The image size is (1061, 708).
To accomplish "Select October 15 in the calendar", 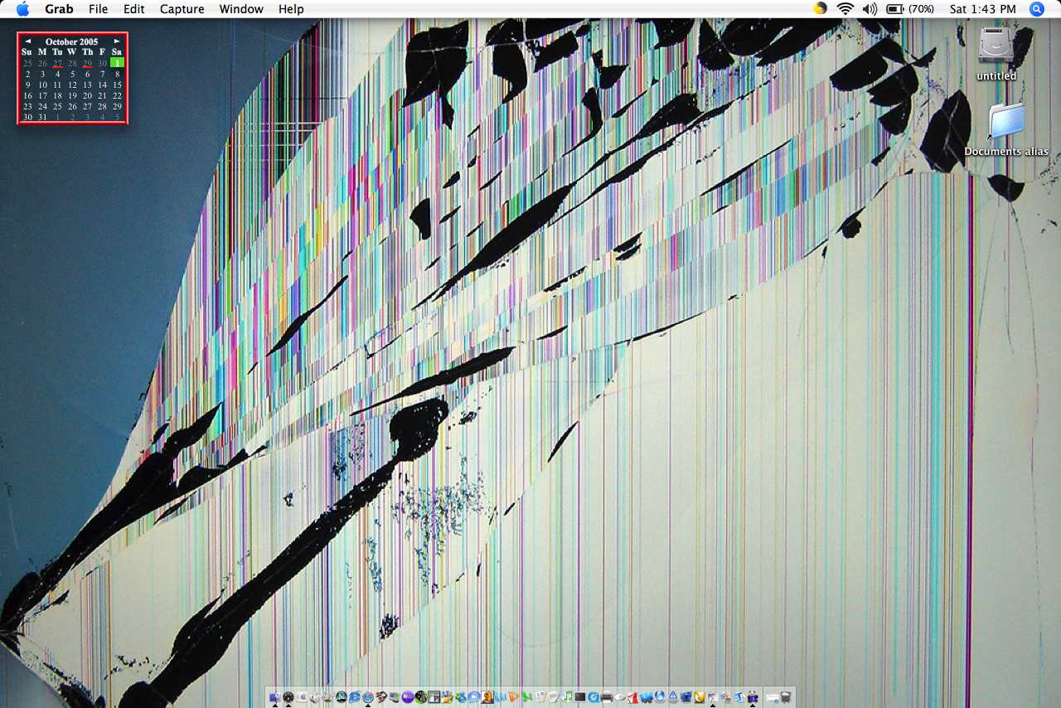I will pos(117,85).
